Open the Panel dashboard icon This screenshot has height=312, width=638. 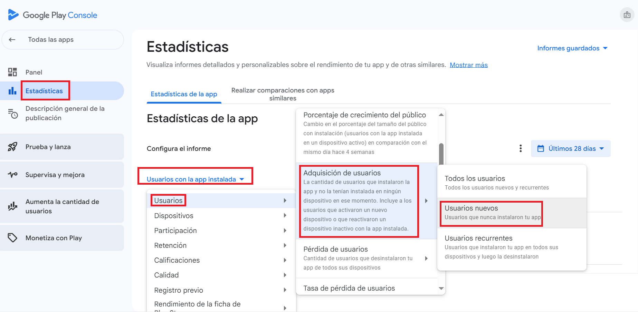12,72
